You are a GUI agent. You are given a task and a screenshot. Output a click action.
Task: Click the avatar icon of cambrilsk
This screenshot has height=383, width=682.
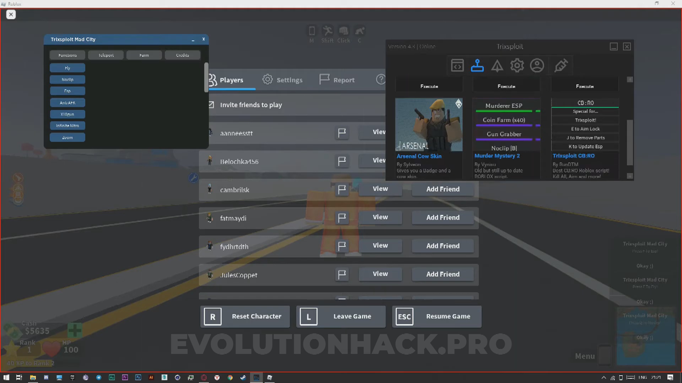(x=210, y=189)
